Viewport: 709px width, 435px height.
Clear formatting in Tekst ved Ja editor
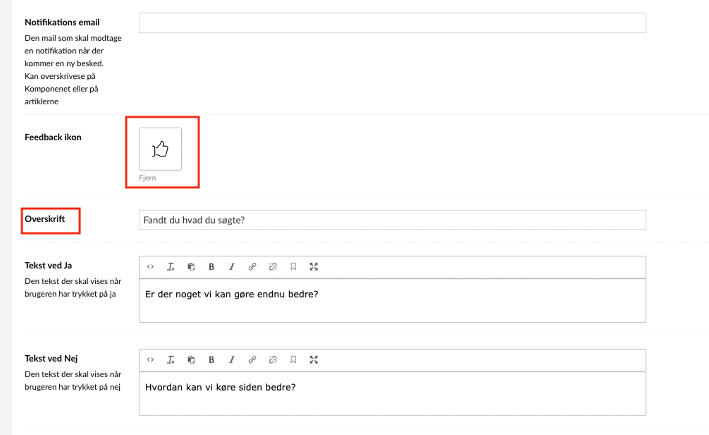pyautogui.click(x=171, y=267)
